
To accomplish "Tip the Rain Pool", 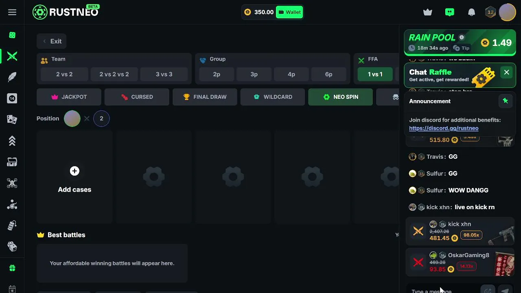I will click(462, 48).
